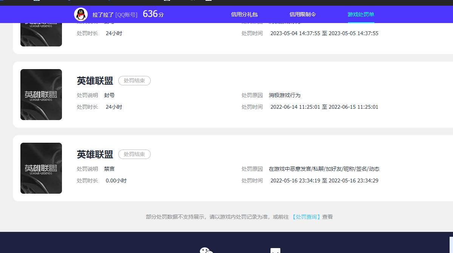Viewport: 453px width, 253px height.
Task: Click the 封号 penalty description text
Action: pyautogui.click(x=109, y=95)
